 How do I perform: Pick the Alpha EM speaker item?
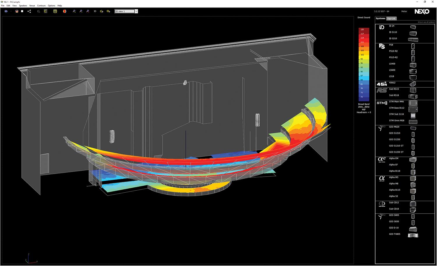coord(394,158)
